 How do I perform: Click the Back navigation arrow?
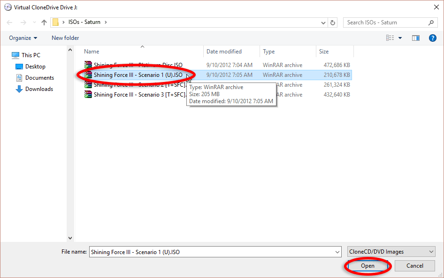tap(10, 23)
